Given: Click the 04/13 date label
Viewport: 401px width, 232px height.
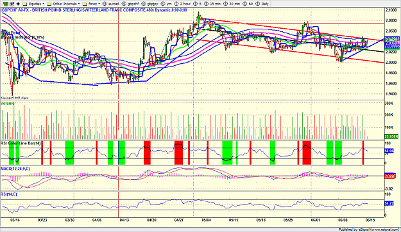Looking at the screenshot, I should point(124,220).
